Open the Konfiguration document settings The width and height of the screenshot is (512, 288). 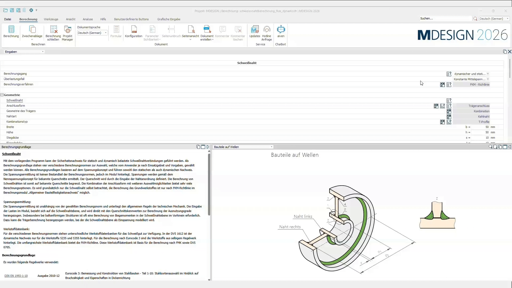click(134, 29)
